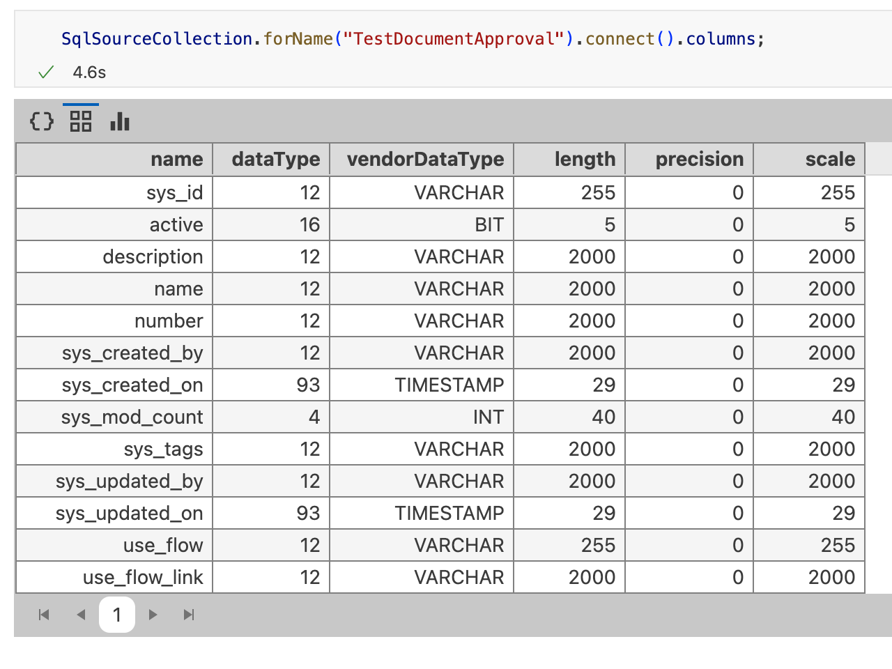Screen dimensions: 892x669
Task: Switch to the JSON braces view
Action: (x=42, y=122)
